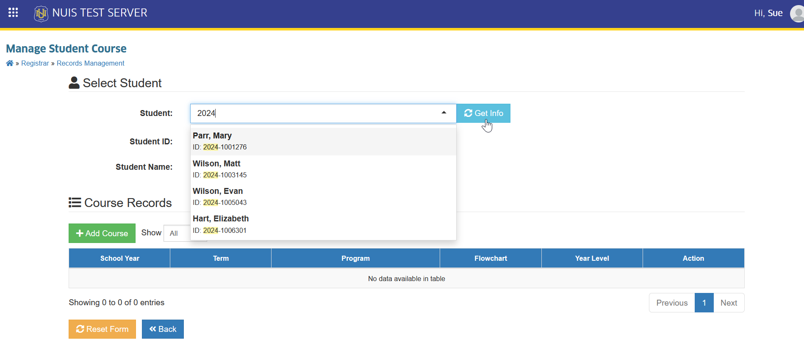Viewport: 804px width, 345px height.
Task: Click the Action column header
Action: click(693, 258)
